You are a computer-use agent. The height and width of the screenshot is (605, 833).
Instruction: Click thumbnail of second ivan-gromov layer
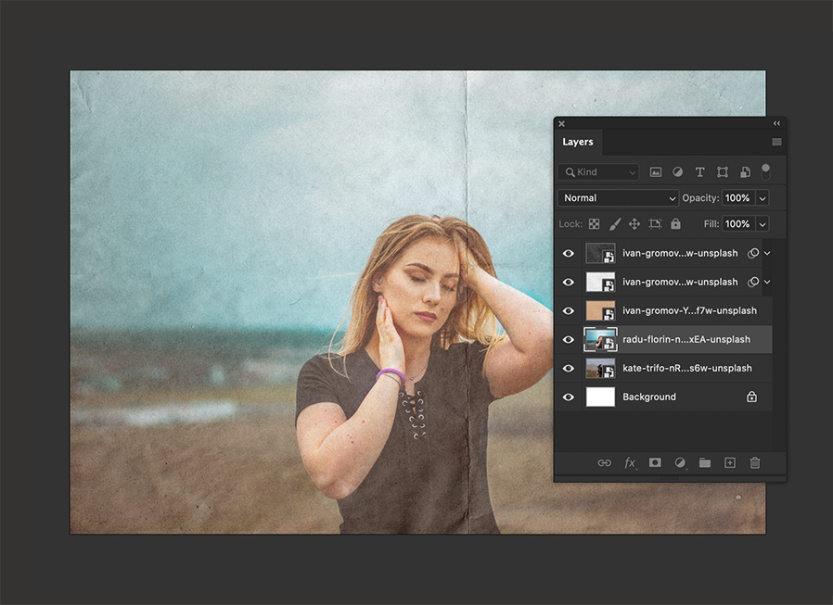(600, 282)
